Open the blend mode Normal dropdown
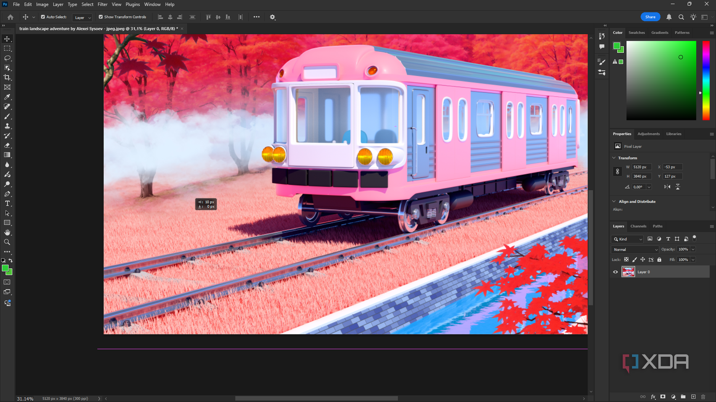Image resolution: width=716 pixels, height=402 pixels. pyautogui.click(x=635, y=250)
